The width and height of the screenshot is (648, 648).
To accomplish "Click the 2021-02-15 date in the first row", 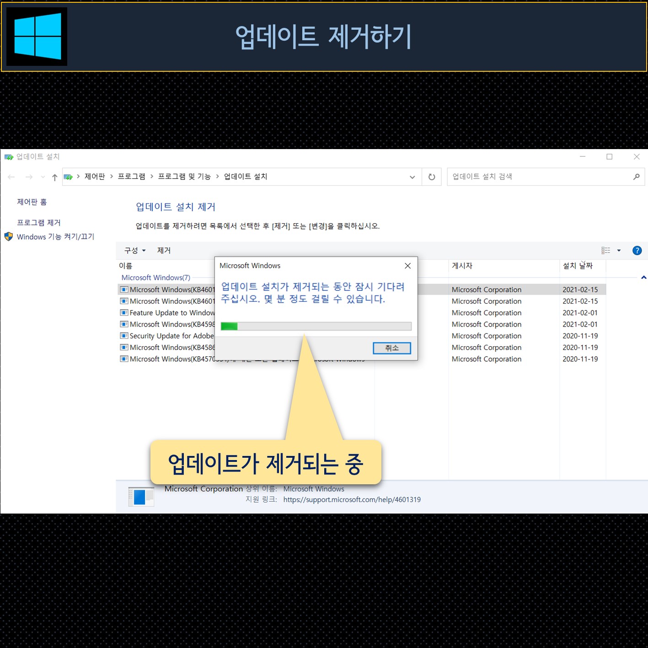I will click(x=580, y=289).
